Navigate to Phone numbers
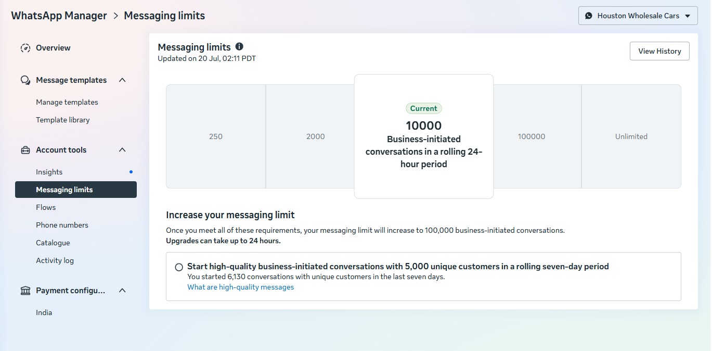This screenshot has height=351, width=712. point(62,225)
